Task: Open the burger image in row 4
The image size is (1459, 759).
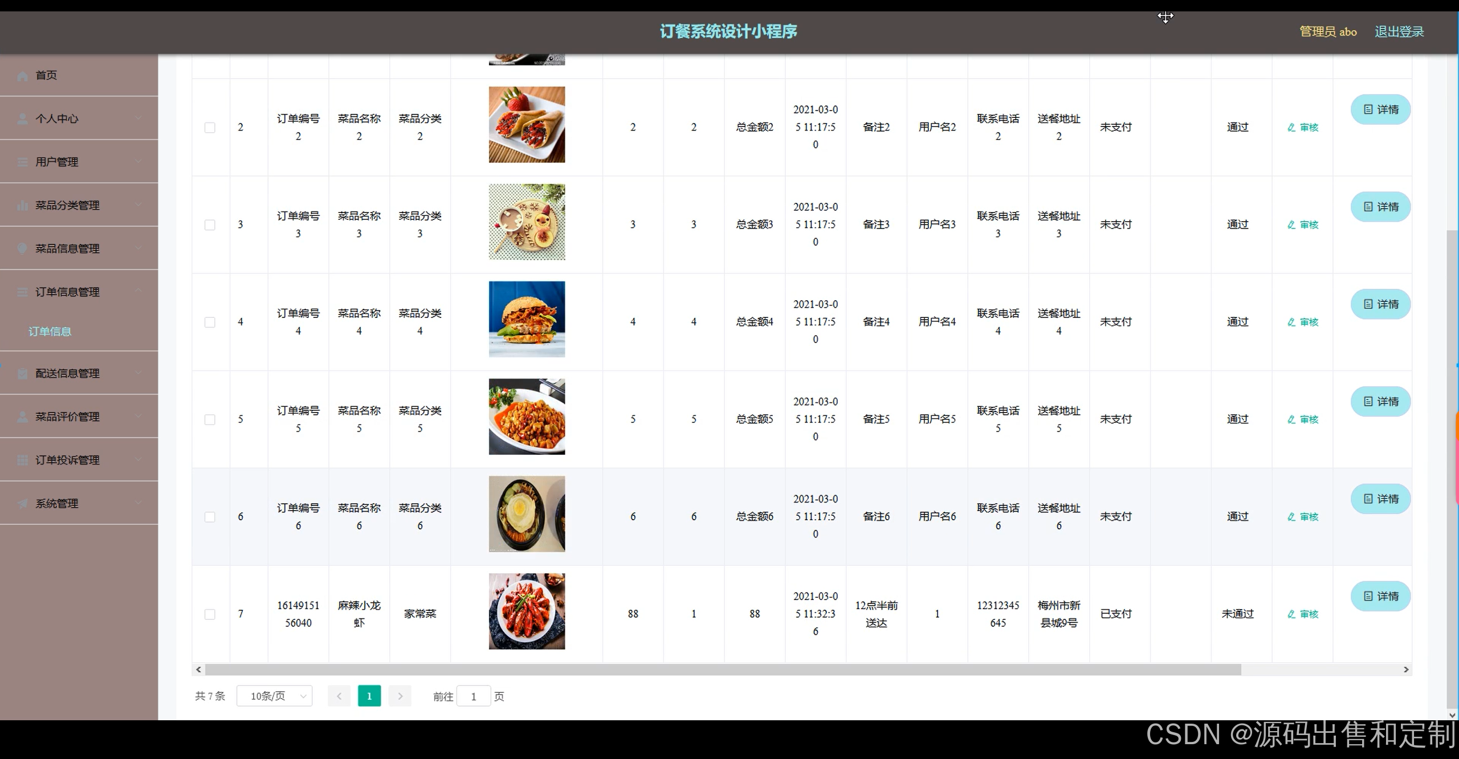Action: pyautogui.click(x=527, y=320)
